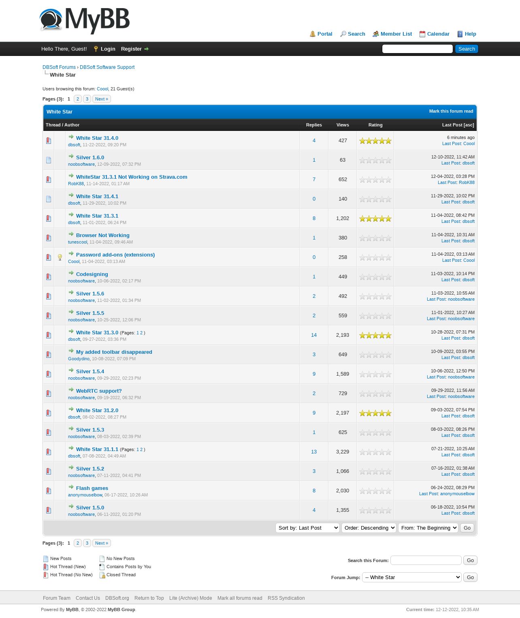The height and width of the screenshot is (618, 520).
Task: Click the blue Search button in header
Action: coord(467,49)
